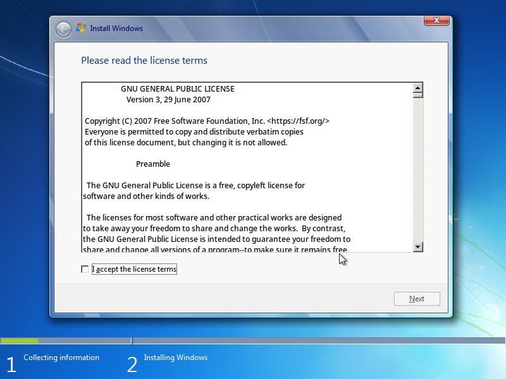Select the 'Collecting information' step label
Image resolution: width=506 pixels, height=379 pixels.
(x=61, y=358)
